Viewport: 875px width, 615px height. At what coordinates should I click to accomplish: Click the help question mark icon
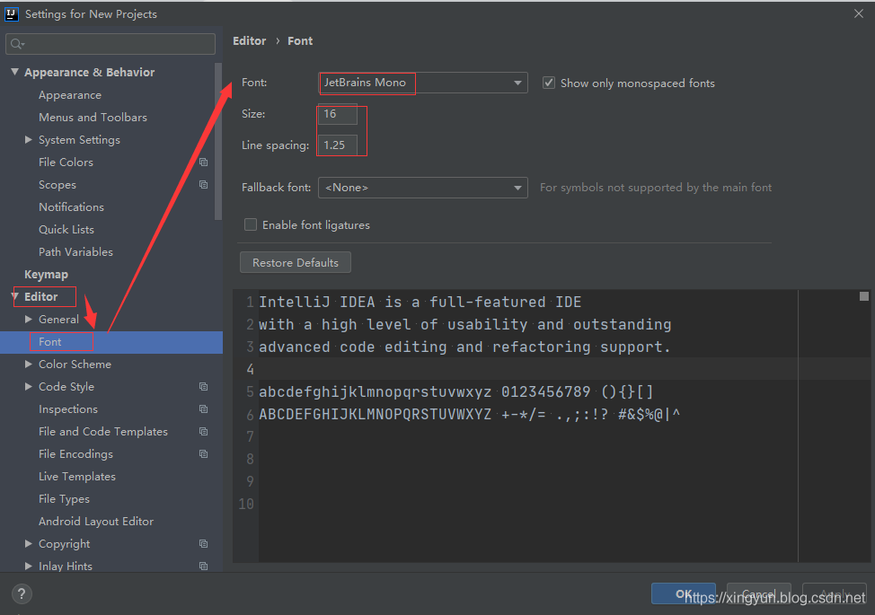22,593
